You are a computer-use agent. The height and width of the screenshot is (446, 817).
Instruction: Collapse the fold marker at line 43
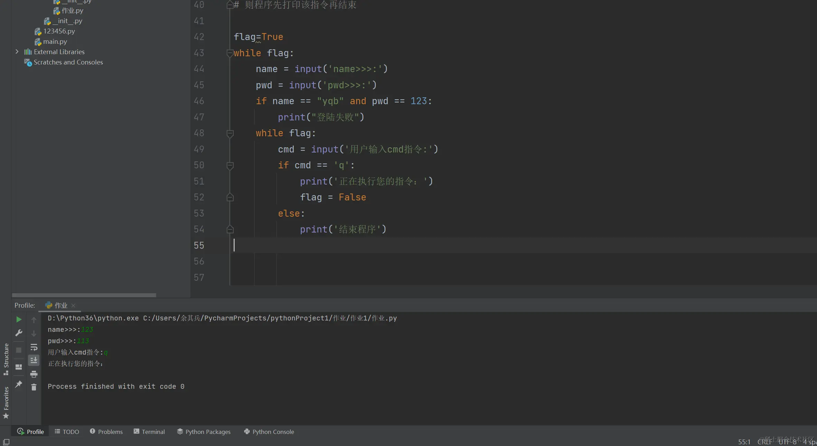[x=230, y=53]
